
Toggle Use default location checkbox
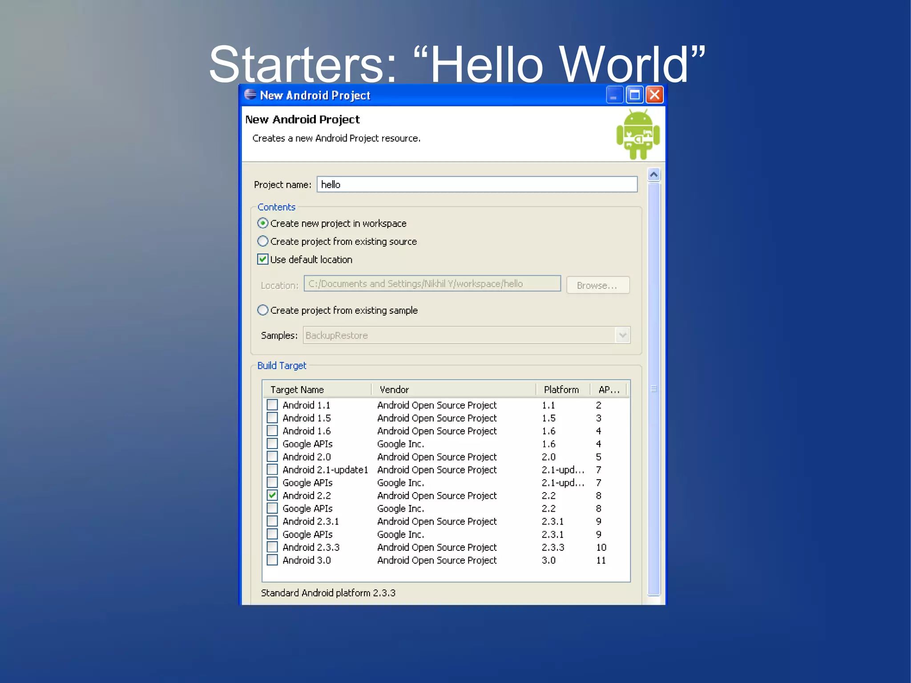(262, 259)
